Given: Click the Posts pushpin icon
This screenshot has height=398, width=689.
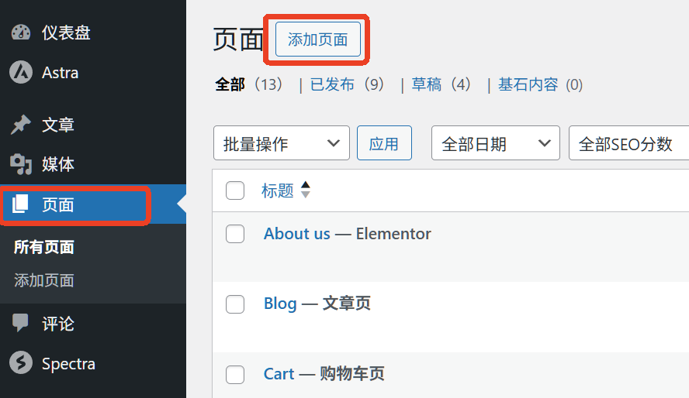Looking at the screenshot, I should click(21, 124).
